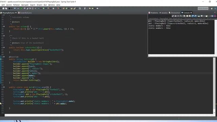217x122 pixels.
Task: Click the Forward navigation arrow
Action: pos(97,8)
